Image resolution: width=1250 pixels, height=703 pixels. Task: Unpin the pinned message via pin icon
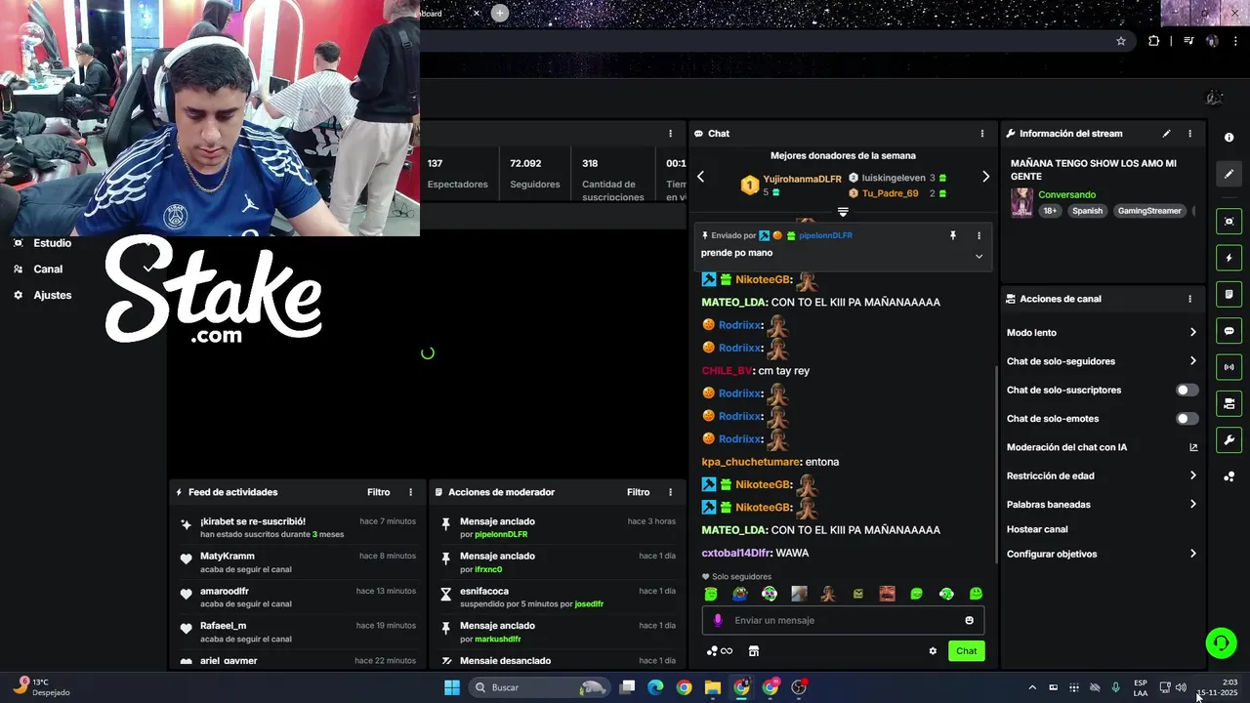pos(953,235)
